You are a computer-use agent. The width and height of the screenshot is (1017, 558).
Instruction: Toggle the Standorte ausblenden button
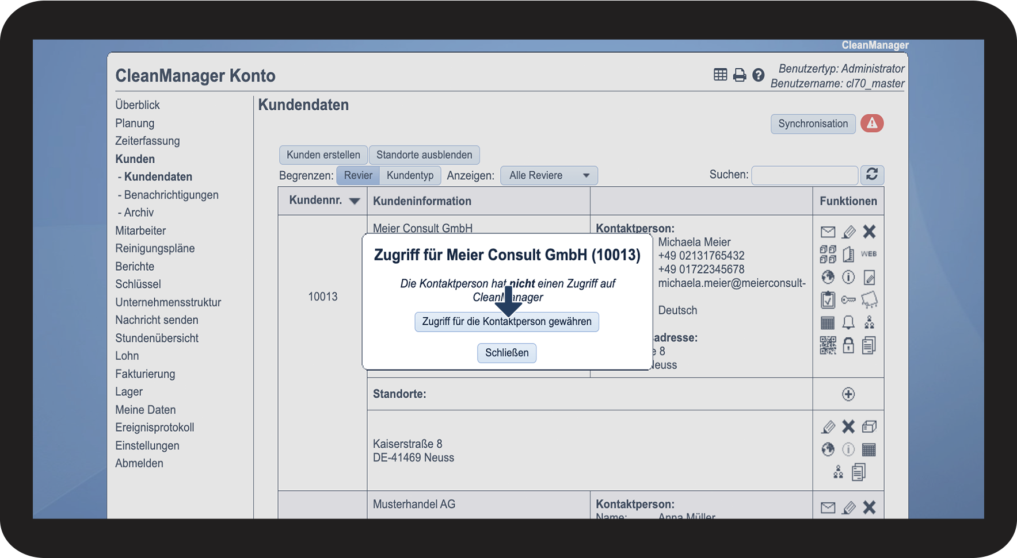pyautogui.click(x=424, y=155)
